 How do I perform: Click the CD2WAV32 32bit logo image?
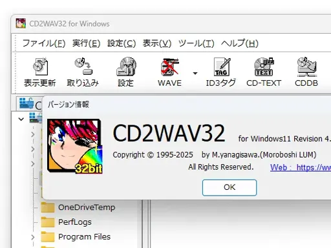click(75, 146)
